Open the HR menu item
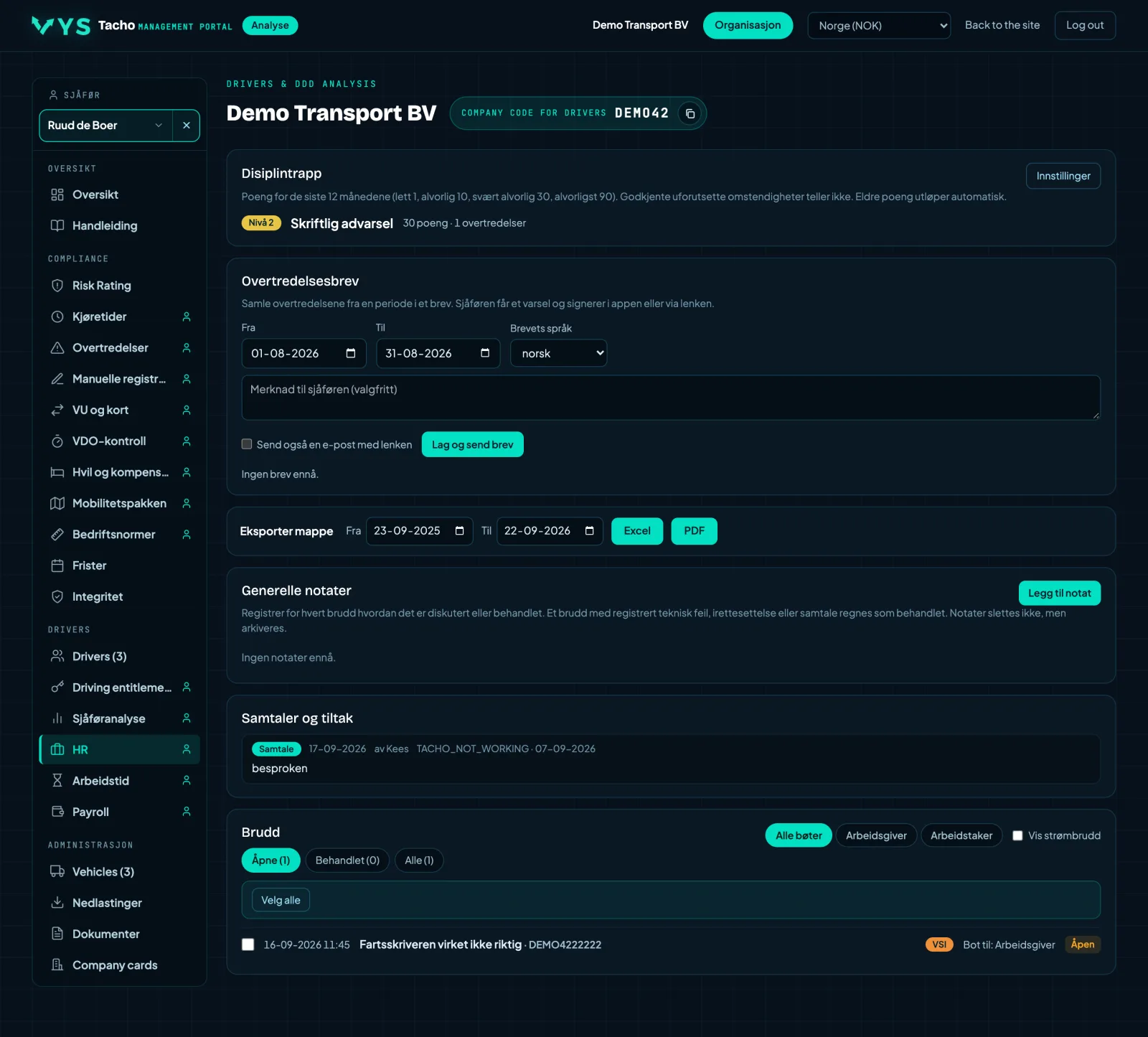 click(119, 749)
